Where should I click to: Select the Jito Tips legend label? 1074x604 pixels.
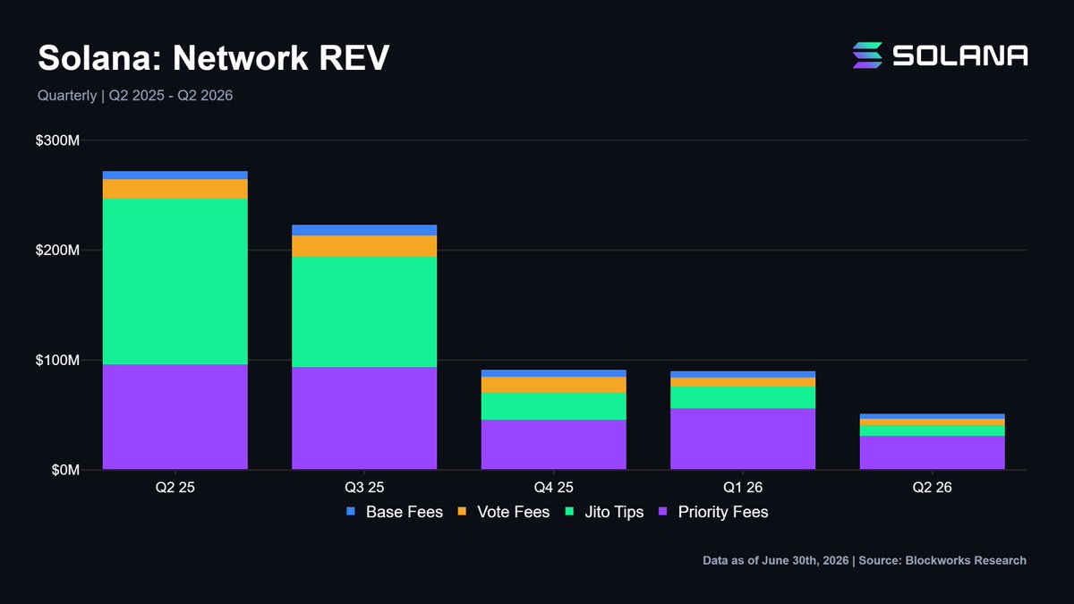click(616, 512)
